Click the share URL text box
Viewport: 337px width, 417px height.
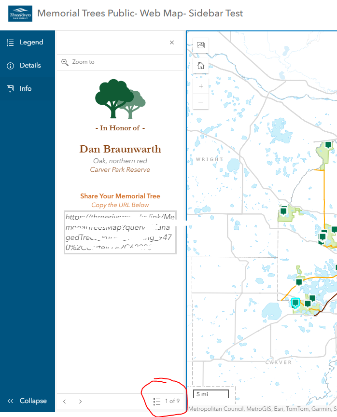point(120,233)
